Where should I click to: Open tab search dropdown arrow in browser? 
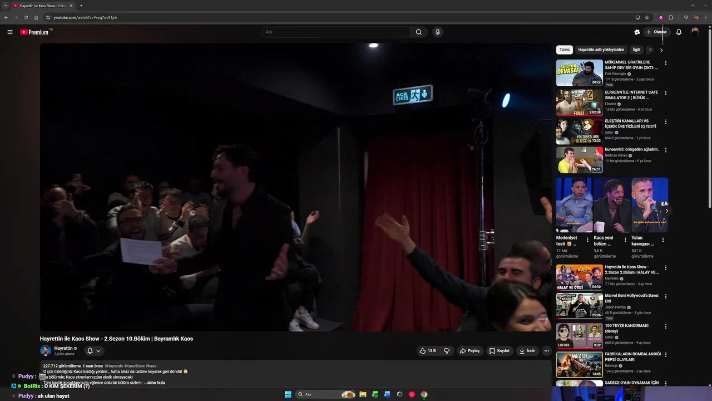tap(6, 6)
